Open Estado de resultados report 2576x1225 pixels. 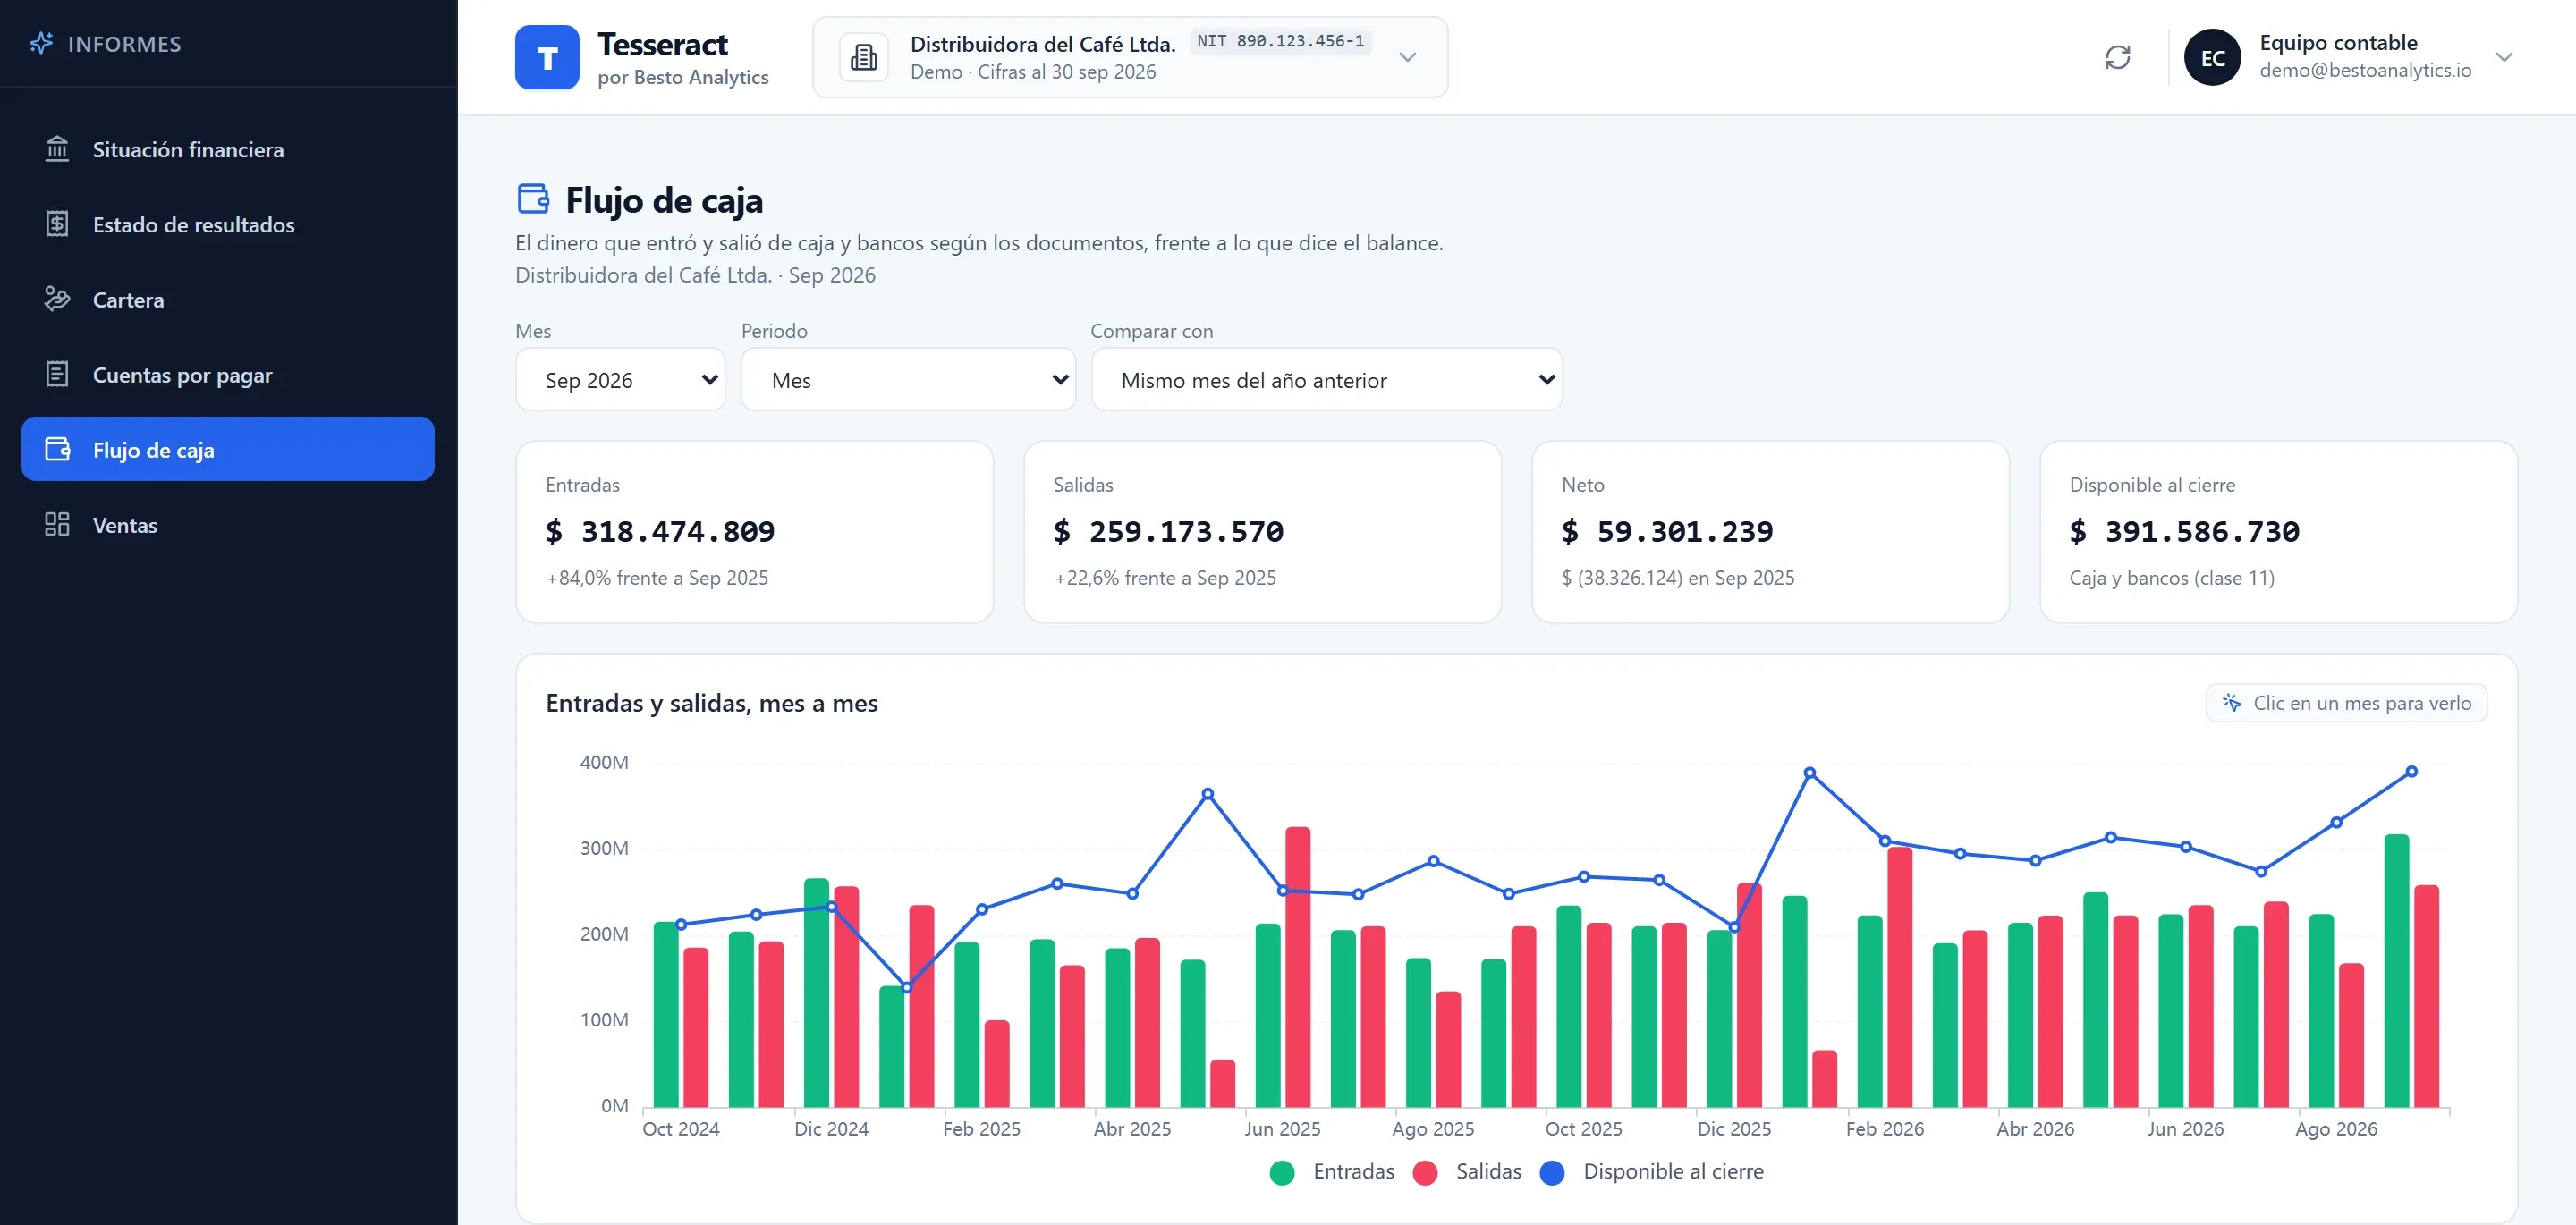click(227, 224)
